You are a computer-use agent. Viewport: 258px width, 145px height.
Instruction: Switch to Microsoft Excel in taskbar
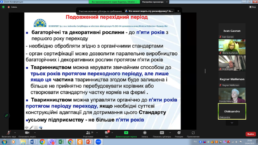coord(61,142)
